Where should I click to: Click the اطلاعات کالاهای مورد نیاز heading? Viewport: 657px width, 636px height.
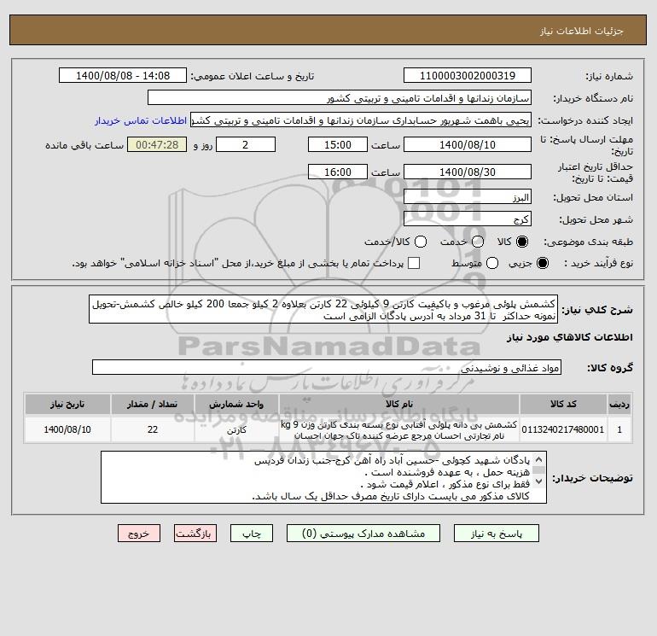coord(570,337)
